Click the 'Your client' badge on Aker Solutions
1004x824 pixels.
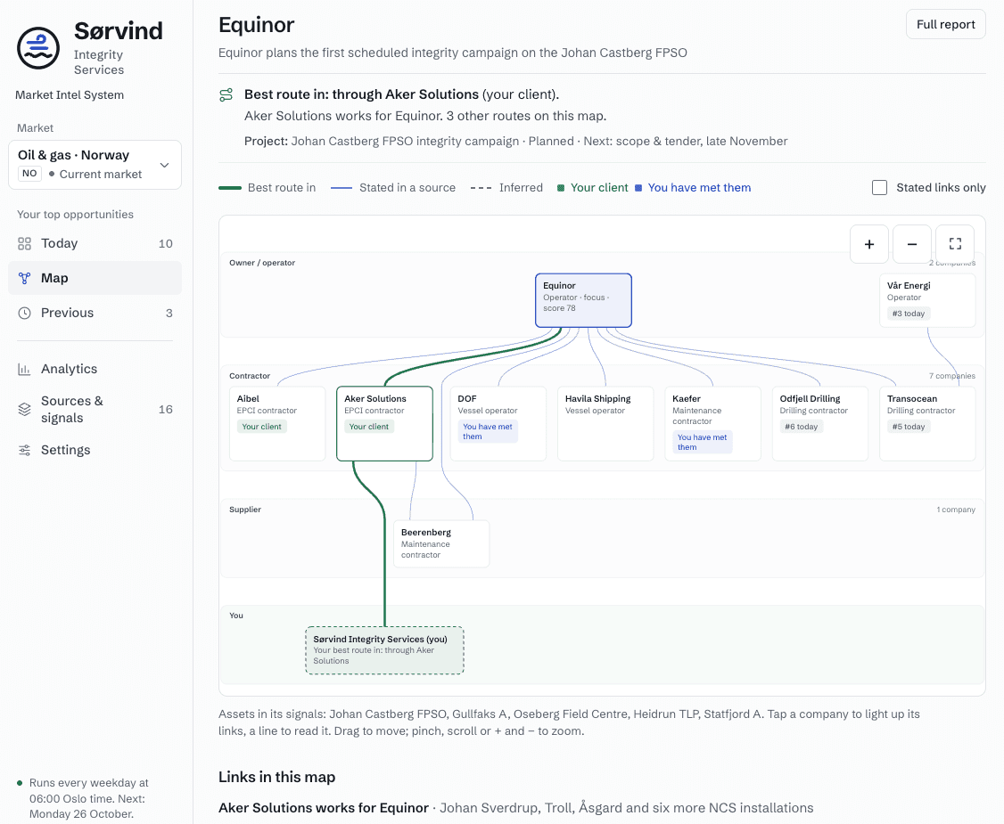tap(369, 427)
